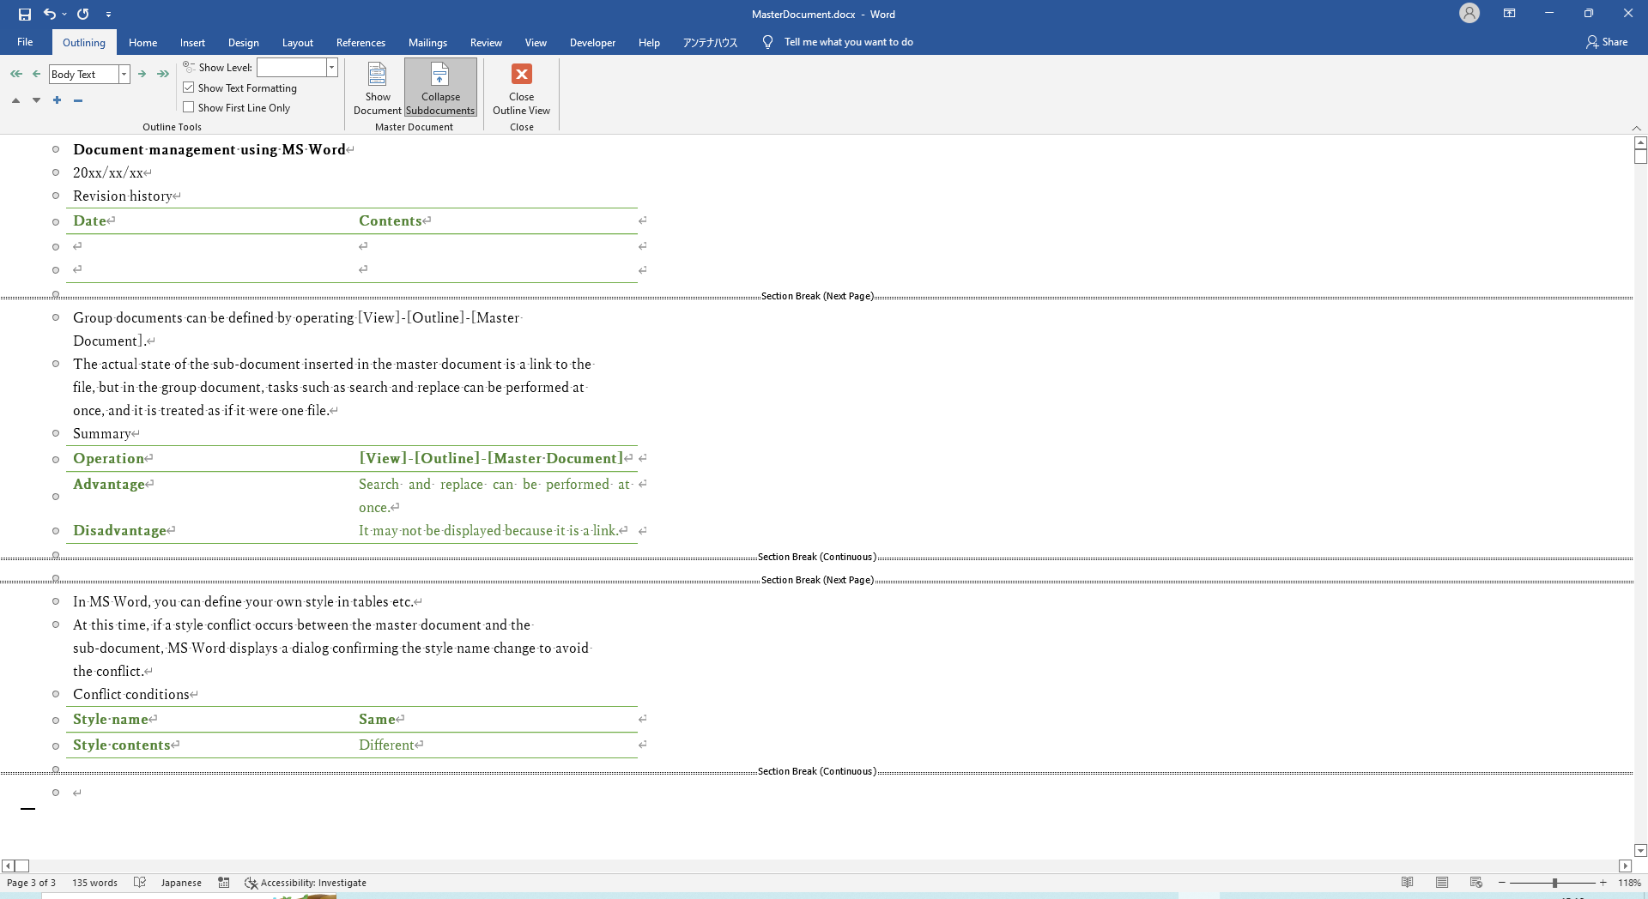Uncheck Show Text Formatting
The image size is (1648, 899).
pos(189,87)
